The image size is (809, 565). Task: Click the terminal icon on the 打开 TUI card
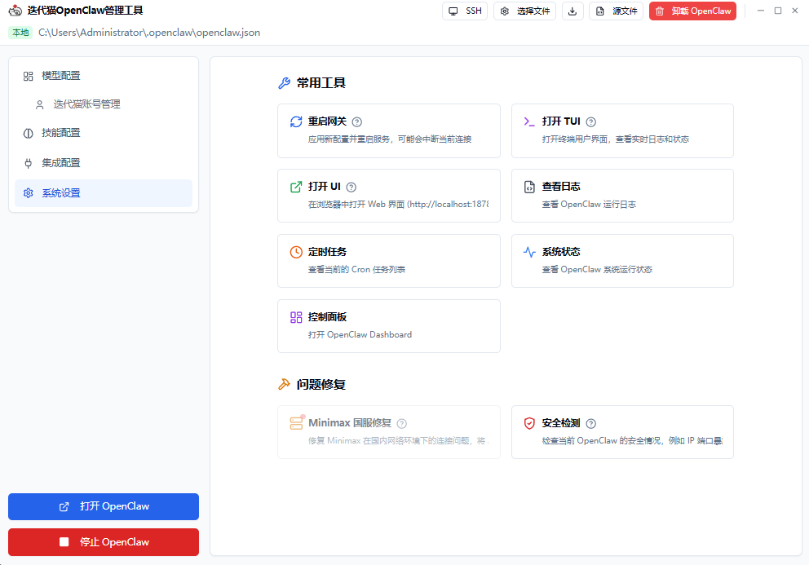[530, 121]
